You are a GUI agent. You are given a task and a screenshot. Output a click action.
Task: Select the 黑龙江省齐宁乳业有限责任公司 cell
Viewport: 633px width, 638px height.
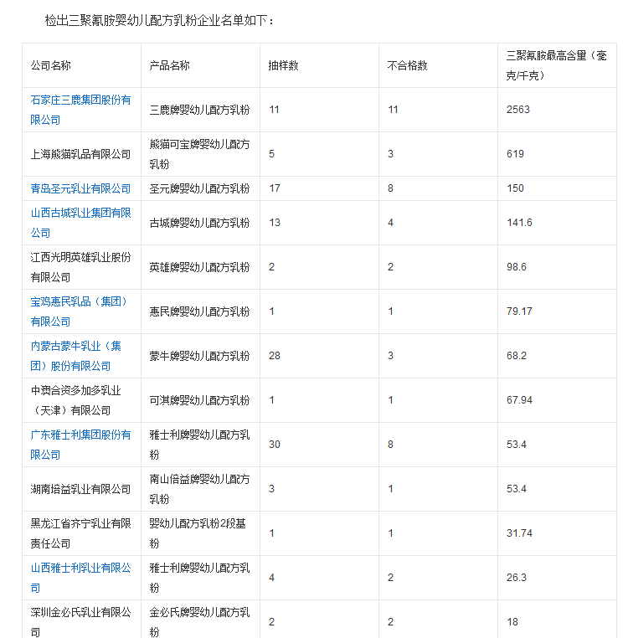(80, 533)
